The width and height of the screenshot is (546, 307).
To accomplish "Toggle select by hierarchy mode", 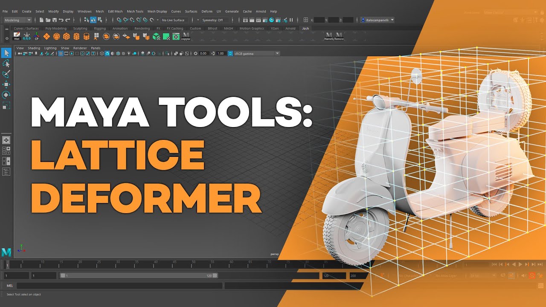I will (x=87, y=20).
